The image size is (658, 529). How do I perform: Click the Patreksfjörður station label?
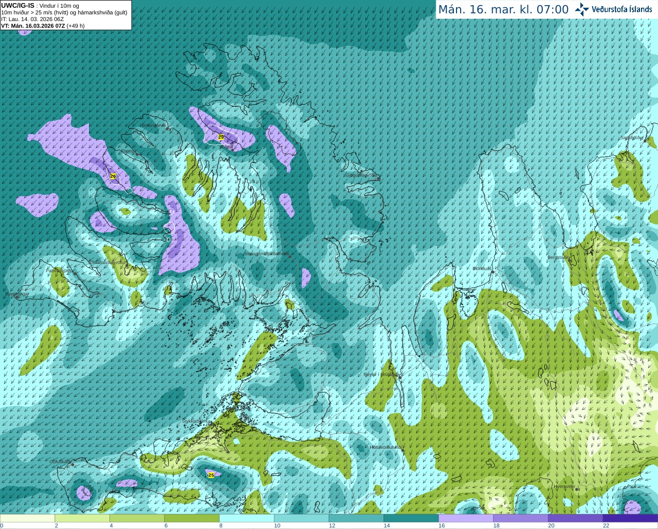(60, 270)
